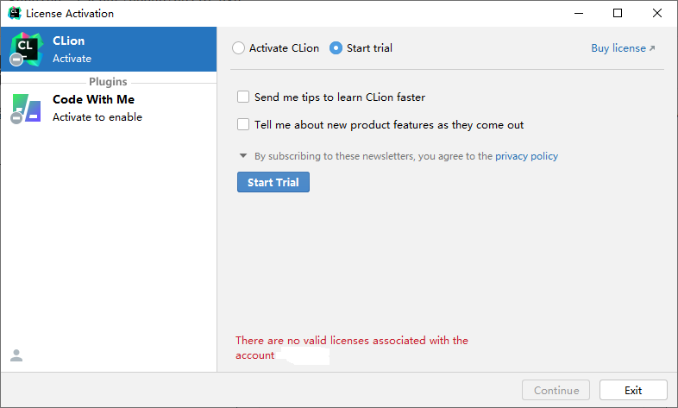Click the inactive badge on CLion logo
Viewport: 678px width, 408px height.
(16, 60)
